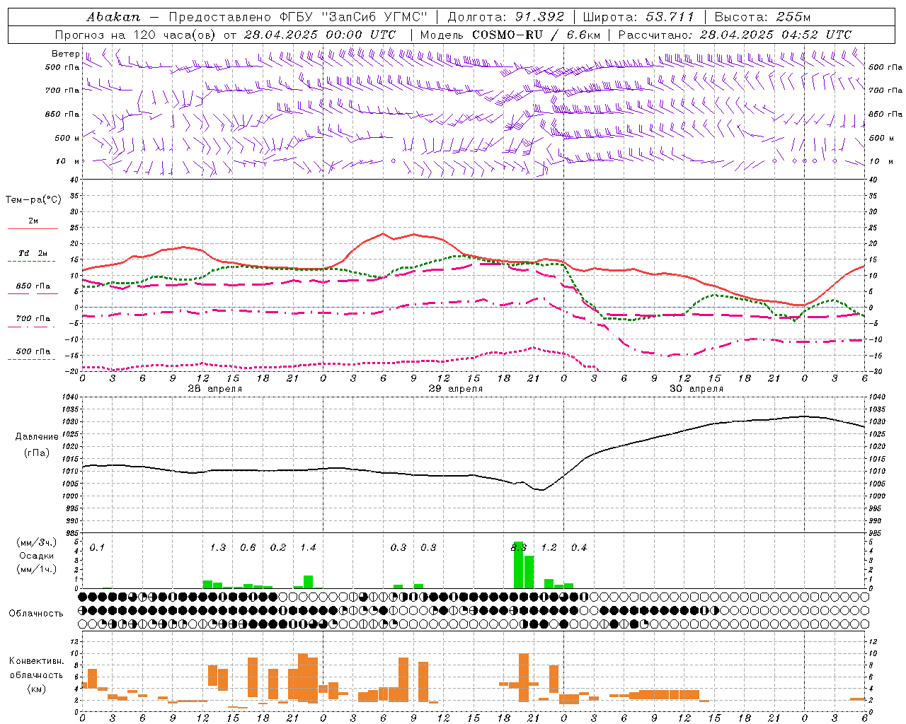Viewport: 906px width, 724px height.
Task: Click the station name "Abakan" in header
Action: [113, 17]
